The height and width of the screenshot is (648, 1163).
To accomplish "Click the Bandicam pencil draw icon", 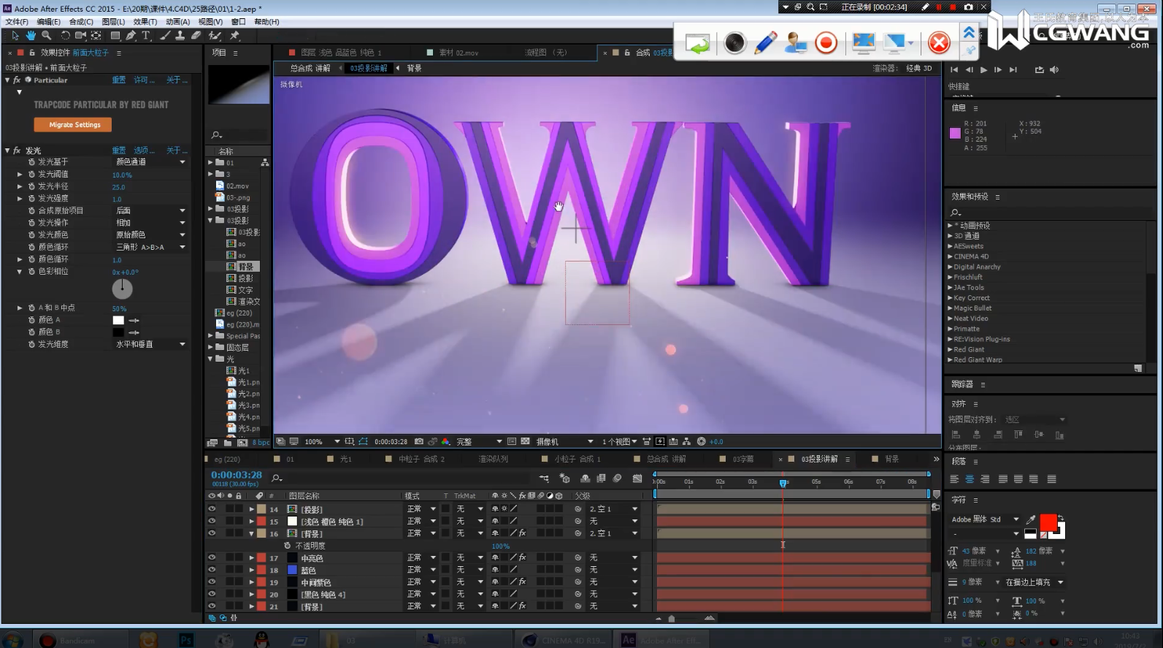I will point(765,42).
